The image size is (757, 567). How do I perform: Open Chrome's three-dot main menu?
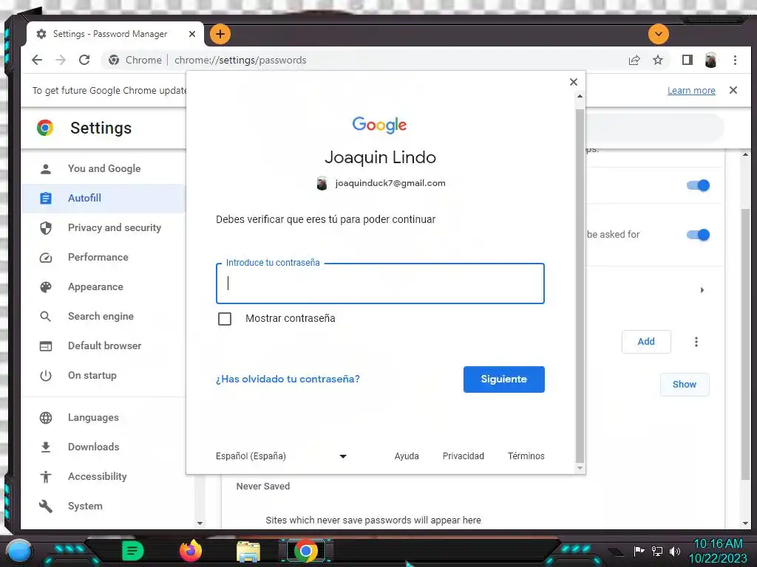click(735, 61)
